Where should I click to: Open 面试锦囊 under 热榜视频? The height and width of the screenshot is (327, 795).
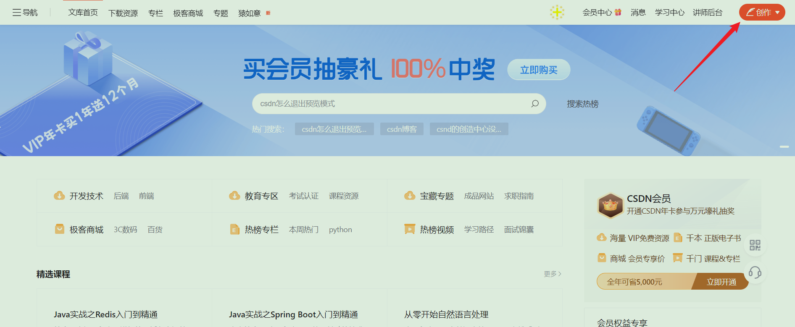pyautogui.click(x=519, y=229)
